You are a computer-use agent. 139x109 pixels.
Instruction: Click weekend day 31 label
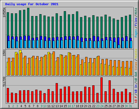tap(130, 106)
